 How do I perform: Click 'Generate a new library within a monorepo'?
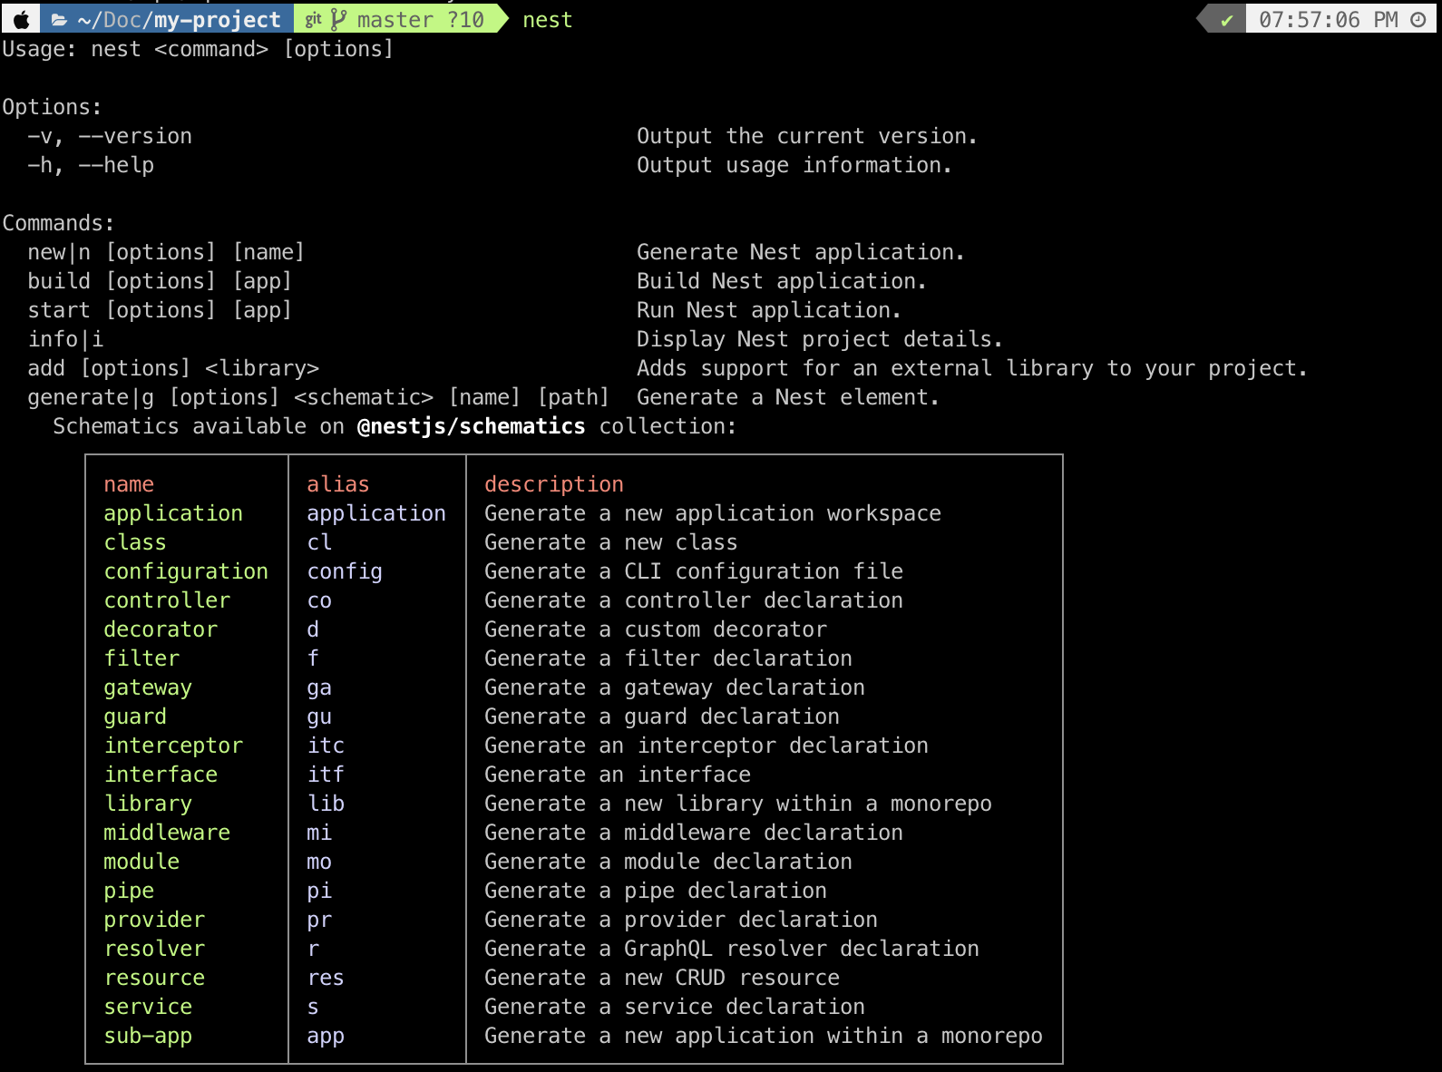pyautogui.click(x=738, y=804)
